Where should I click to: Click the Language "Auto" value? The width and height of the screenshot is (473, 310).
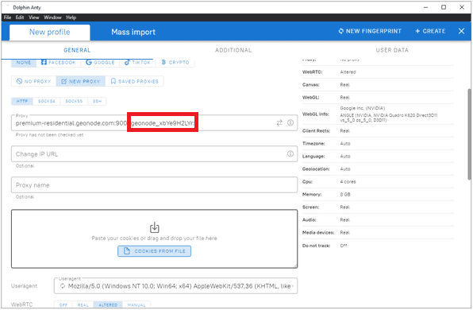tap(345, 157)
